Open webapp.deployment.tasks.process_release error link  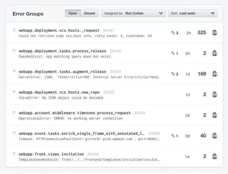tap(62, 51)
